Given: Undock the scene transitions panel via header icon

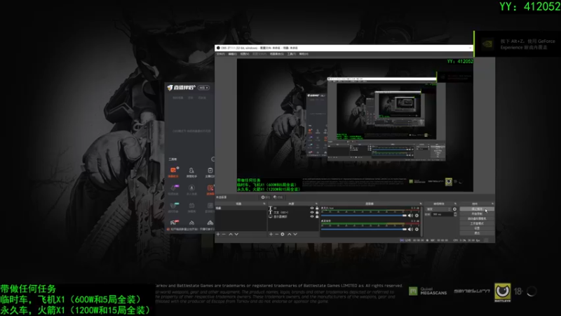Looking at the screenshot, I should [x=455, y=204].
